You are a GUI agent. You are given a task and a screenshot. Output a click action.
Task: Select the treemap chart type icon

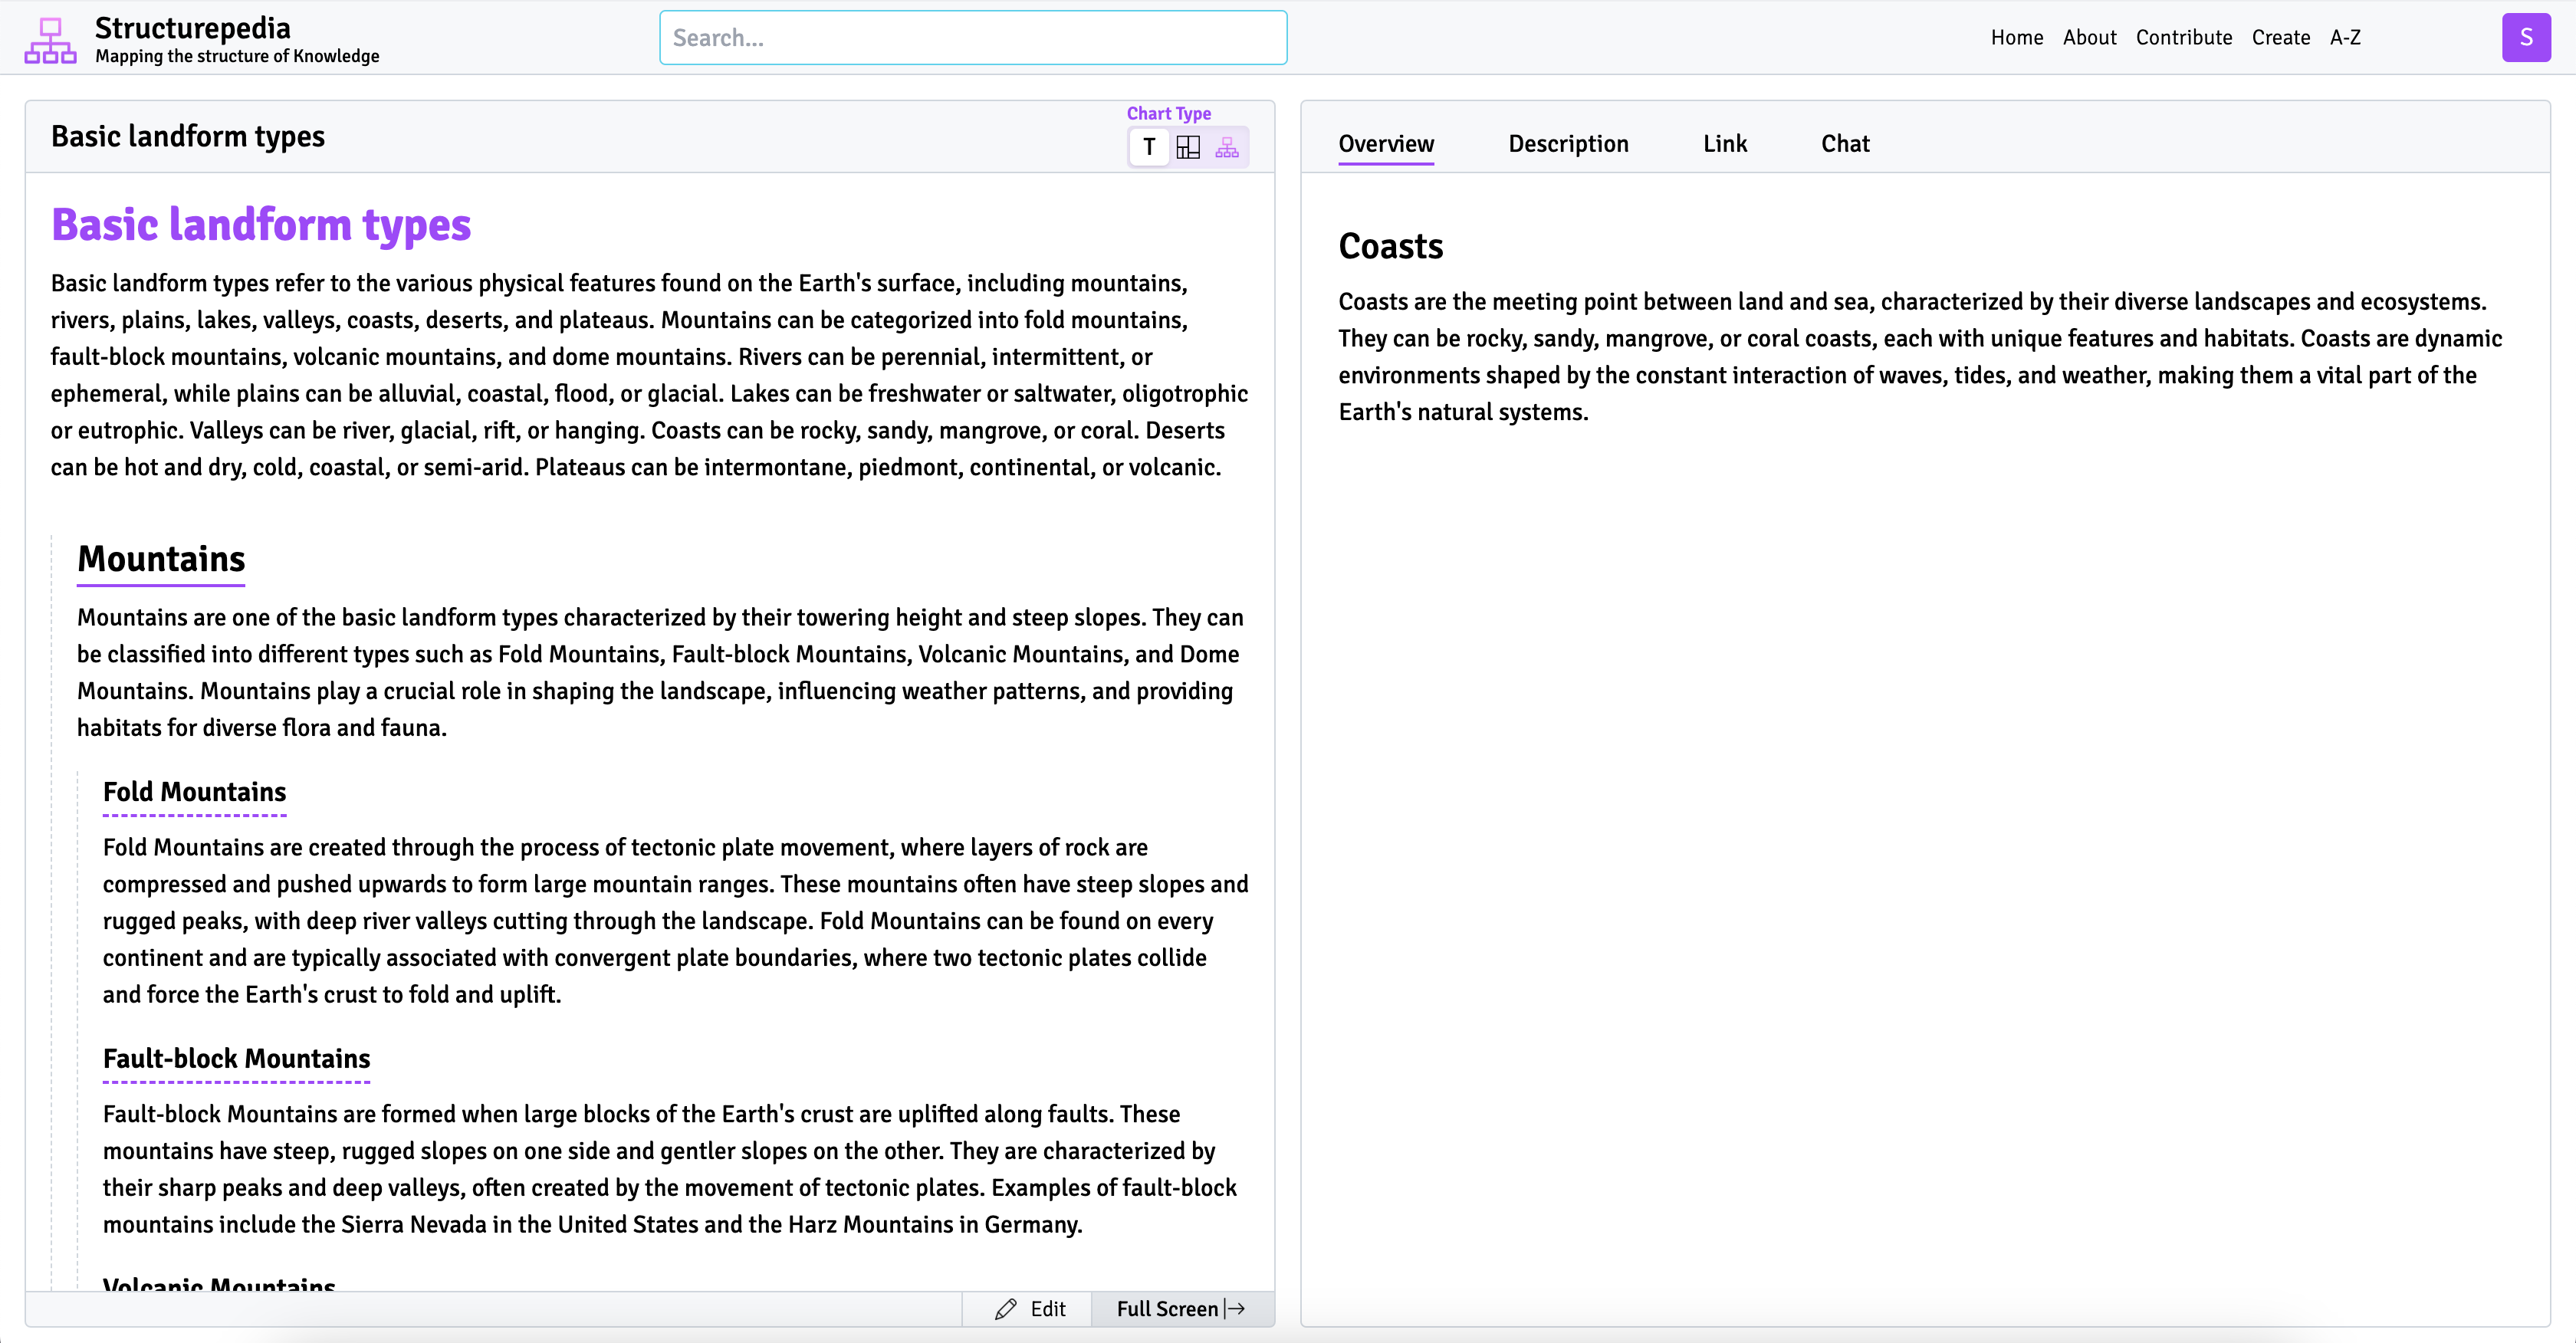click(1188, 148)
